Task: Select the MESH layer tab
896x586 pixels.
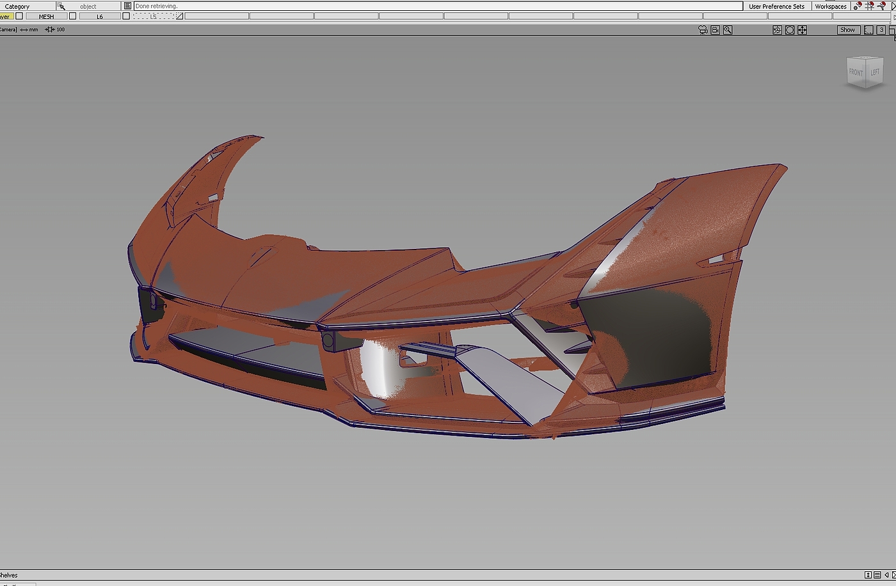Action: [x=46, y=17]
